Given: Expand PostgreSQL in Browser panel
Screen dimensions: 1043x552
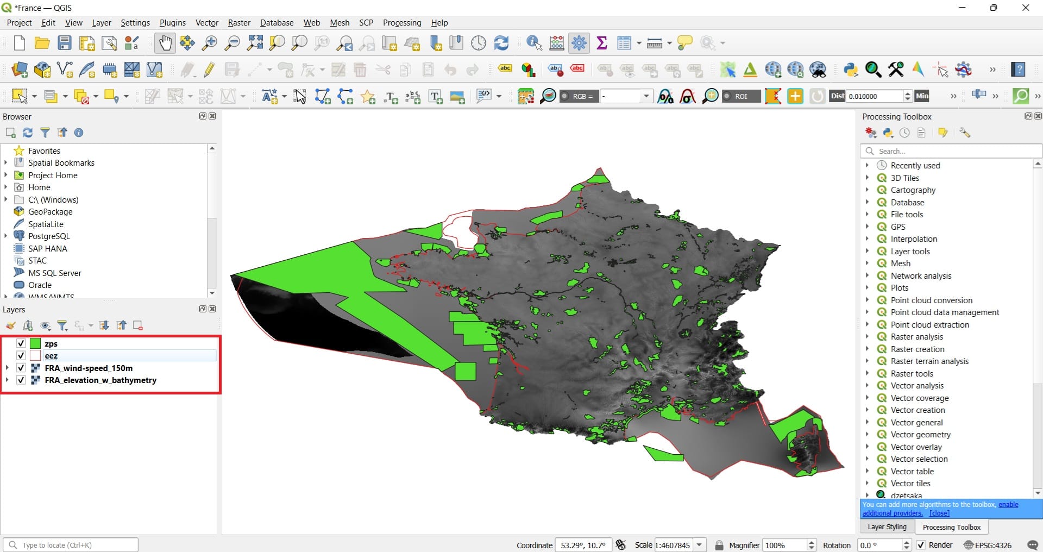Looking at the screenshot, I should click(6, 236).
